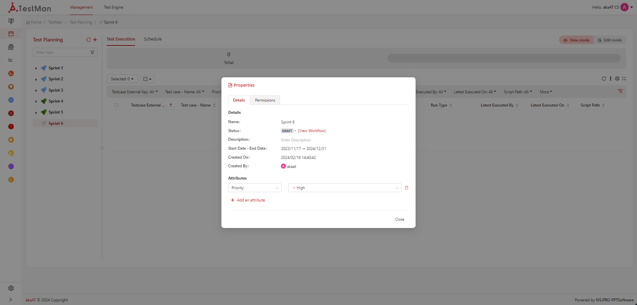Click the blue checkmark sidebar icon
This screenshot has width=637, height=305.
[x=11, y=100]
